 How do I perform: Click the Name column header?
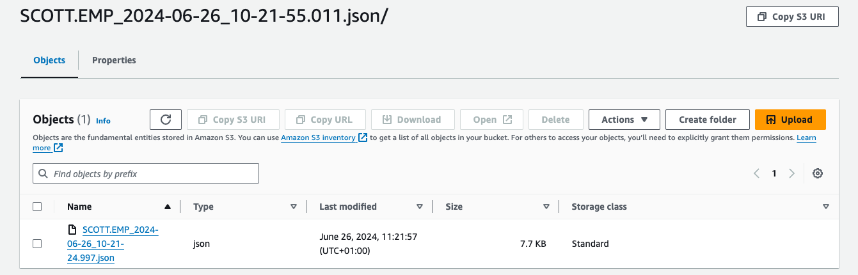pyautogui.click(x=79, y=207)
